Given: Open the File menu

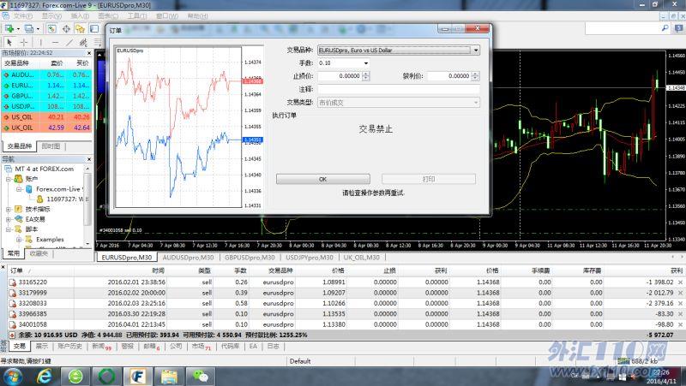Looking at the screenshot, I should pyautogui.click(x=23, y=16).
